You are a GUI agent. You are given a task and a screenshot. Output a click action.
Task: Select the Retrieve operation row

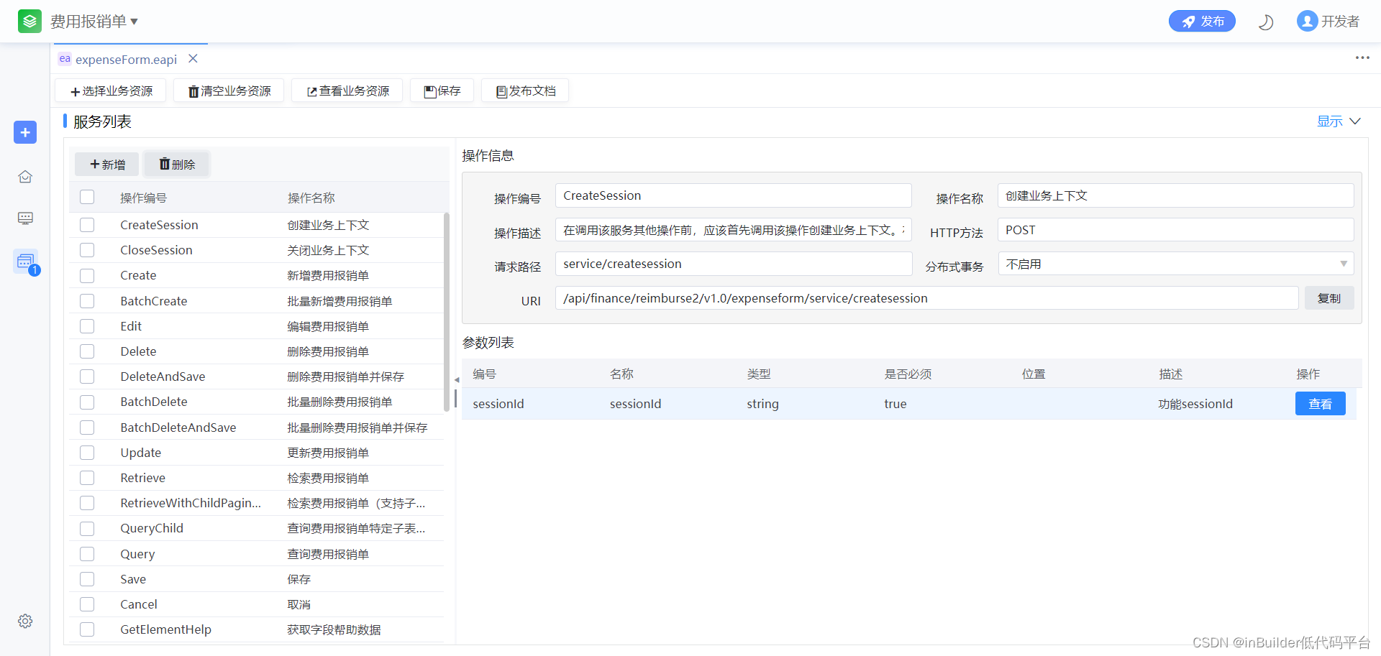pos(257,478)
